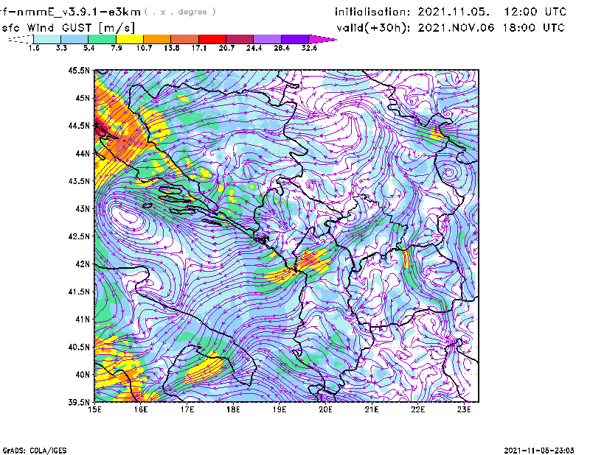Click the 44.5N latitude label
This screenshot has width=590, height=455.
pyautogui.click(x=79, y=126)
